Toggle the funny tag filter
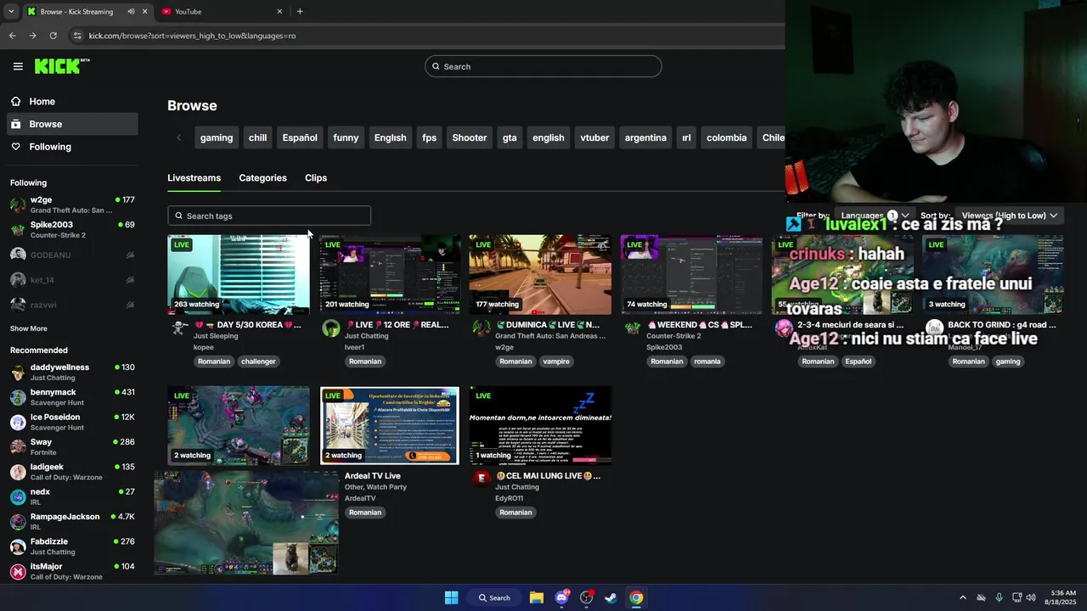Screen dimensions: 1087x611 (x=346, y=137)
